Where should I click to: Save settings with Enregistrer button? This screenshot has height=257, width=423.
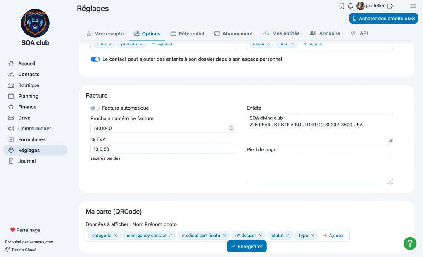tap(247, 247)
